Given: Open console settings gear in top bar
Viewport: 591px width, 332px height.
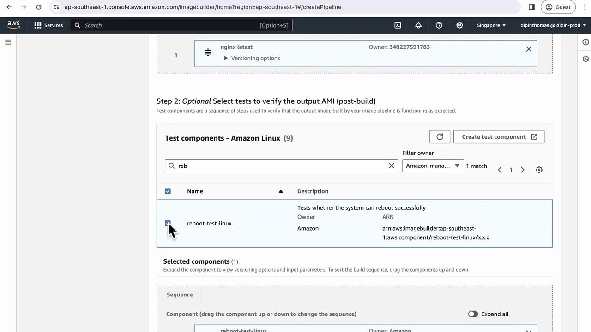Looking at the screenshot, I should pos(459,25).
